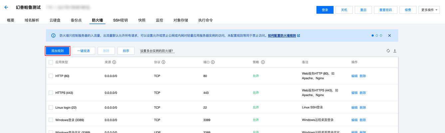
Task: Switch to the 云硬盘 tab
Action: point(55,20)
